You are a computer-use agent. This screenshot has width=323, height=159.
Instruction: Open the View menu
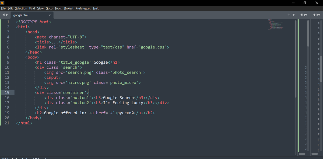(40, 8)
